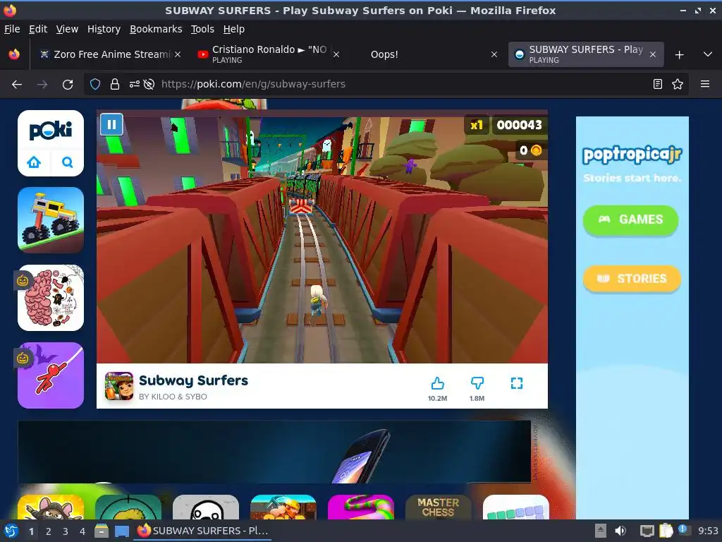Click show desktop icon in taskbar
The height and width of the screenshot is (542, 722).
(121, 531)
